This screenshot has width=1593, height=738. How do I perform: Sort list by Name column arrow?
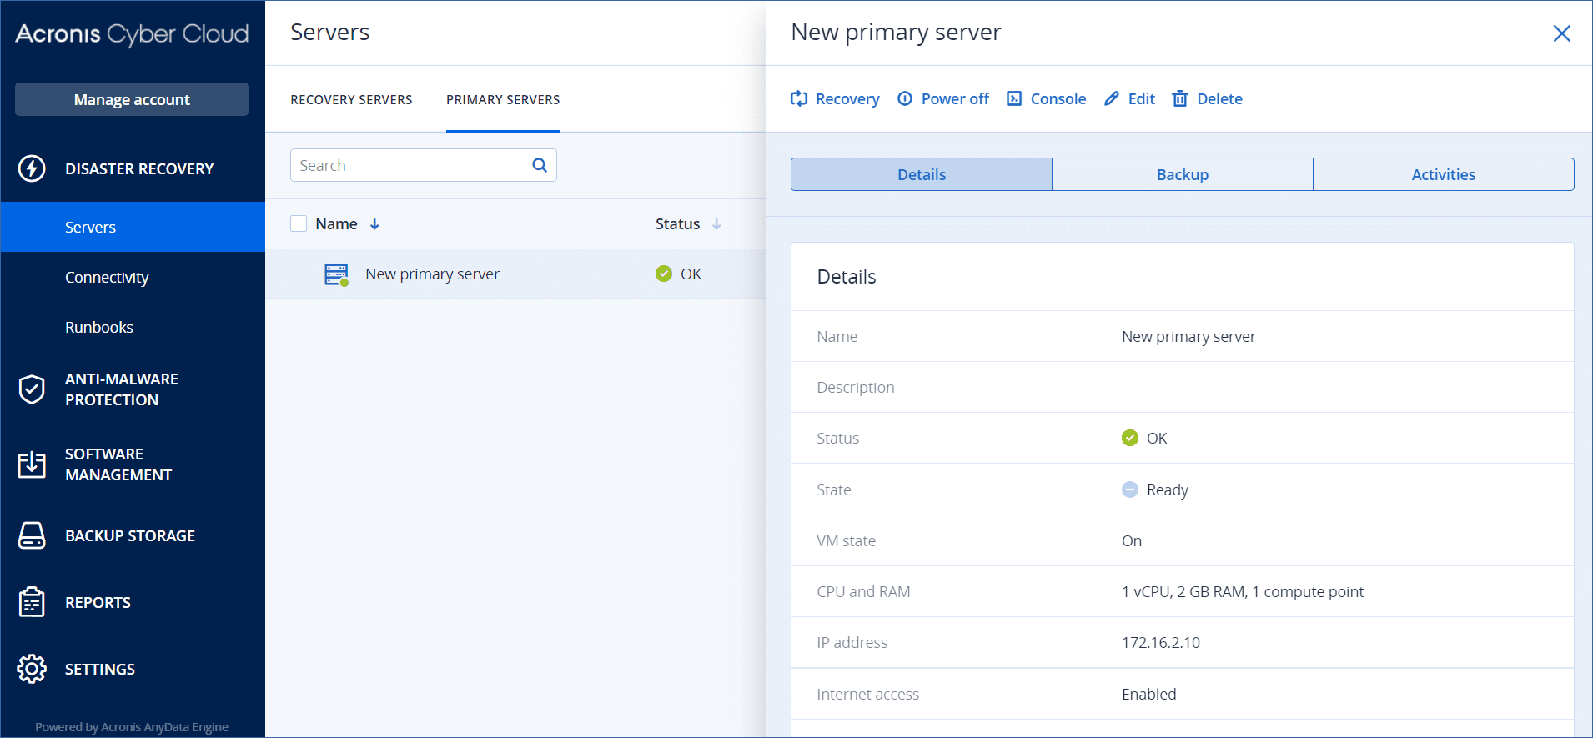[374, 223]
